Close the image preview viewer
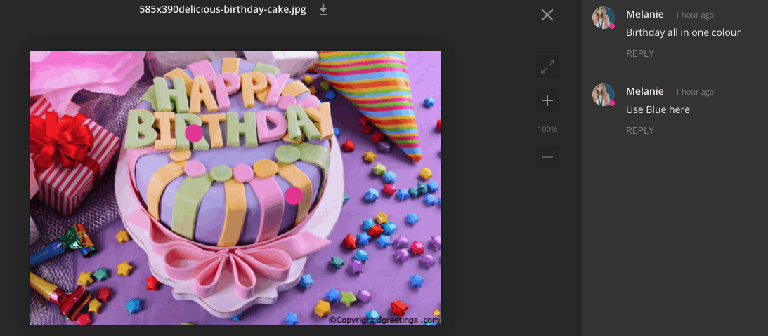Viewport: 768px width, 336px height. pos(547,15)
